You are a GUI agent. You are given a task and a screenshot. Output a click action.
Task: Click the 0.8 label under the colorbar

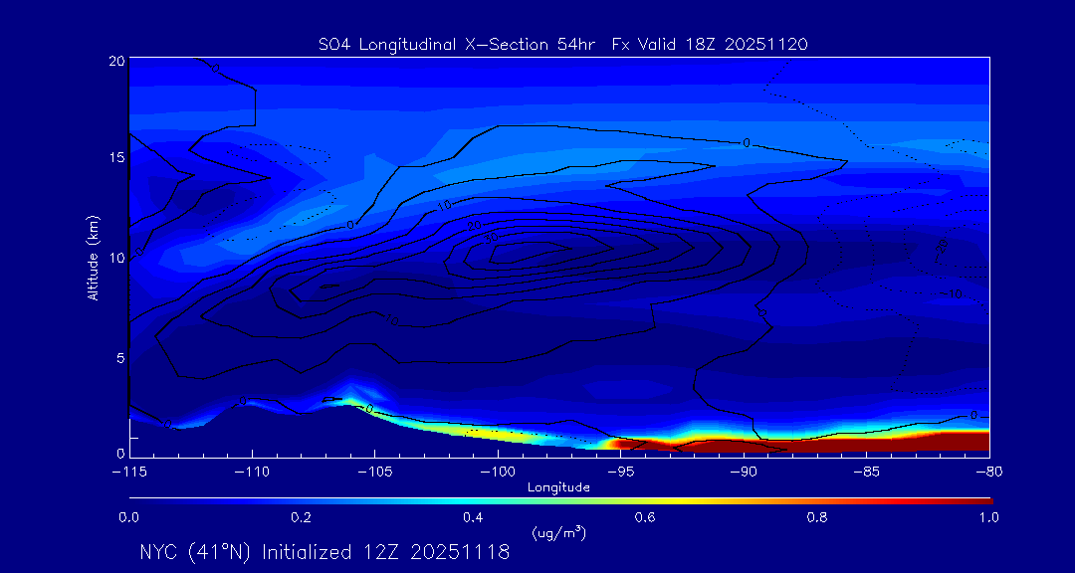point(817,517)
